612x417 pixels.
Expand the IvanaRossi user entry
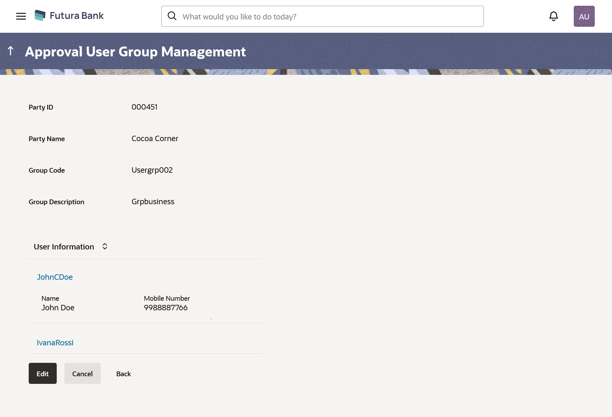pos(55,343)
